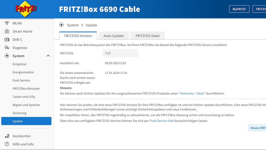Follow the Heimnetz > Mesh link
Viewport: 266px width, 150px height.
click(192, 93)
